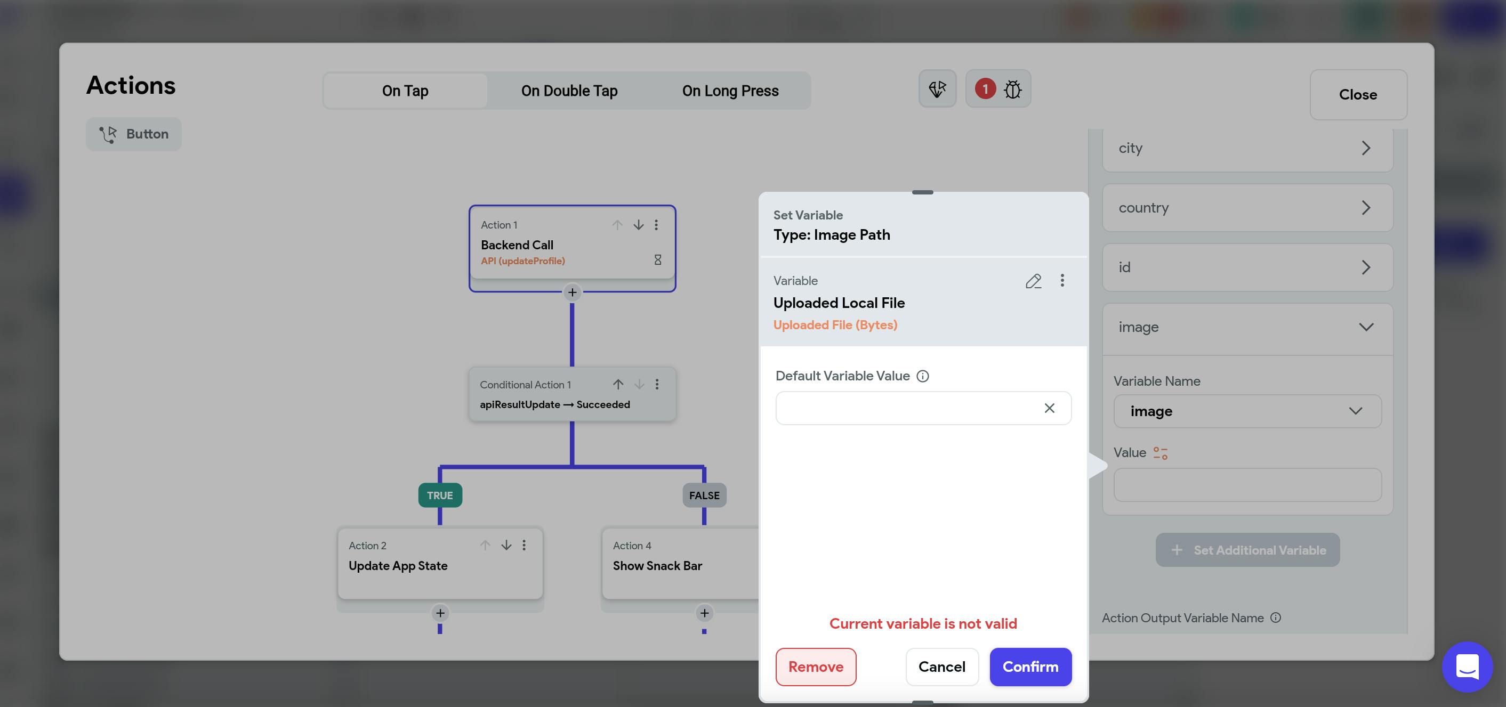The image size is (1506, 707).
Task: Collapse the image variable section
Action: [1247, 327]
